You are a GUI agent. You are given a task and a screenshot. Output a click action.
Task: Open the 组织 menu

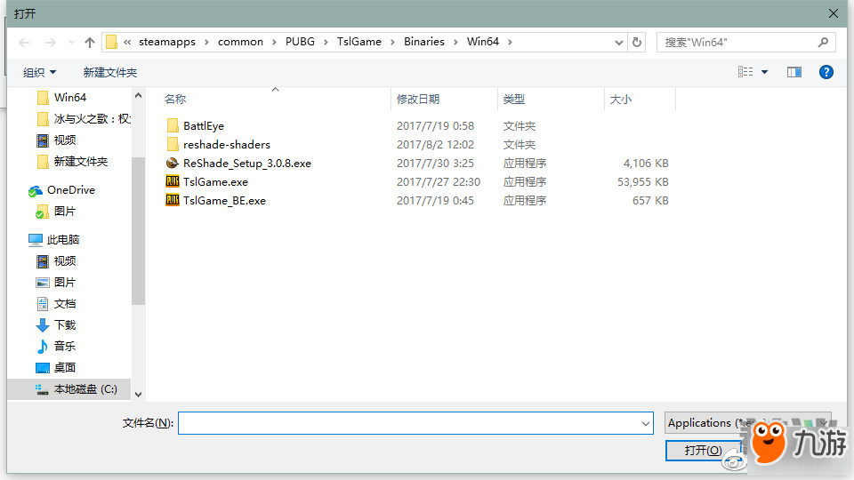tap(39, 72)
